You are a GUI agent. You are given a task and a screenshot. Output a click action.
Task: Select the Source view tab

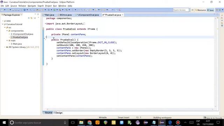click(48, 113)
